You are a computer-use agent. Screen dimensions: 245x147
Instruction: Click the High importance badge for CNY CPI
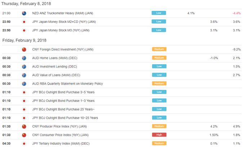click(159, 135)
